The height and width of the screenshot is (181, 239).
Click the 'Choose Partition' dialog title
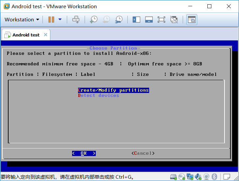click(x=113, y=48)
